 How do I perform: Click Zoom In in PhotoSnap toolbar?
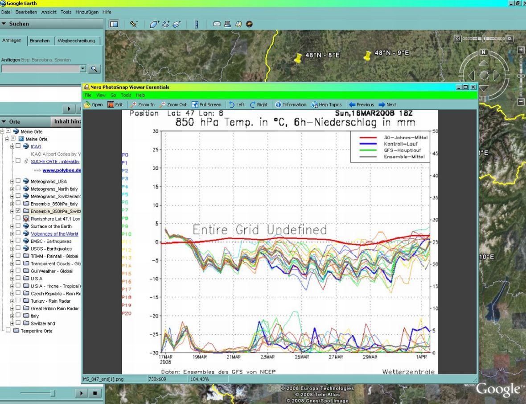pyautogui.click(x=142, y=104)
